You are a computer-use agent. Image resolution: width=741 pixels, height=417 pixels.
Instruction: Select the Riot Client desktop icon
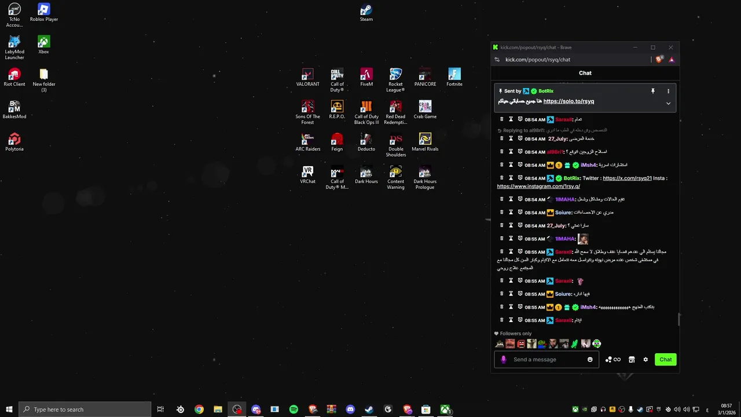(14, 78)
